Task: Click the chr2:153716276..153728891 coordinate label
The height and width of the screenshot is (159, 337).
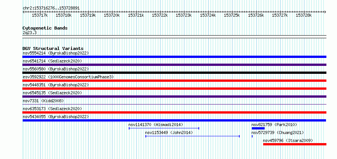Action: point(51,8)
